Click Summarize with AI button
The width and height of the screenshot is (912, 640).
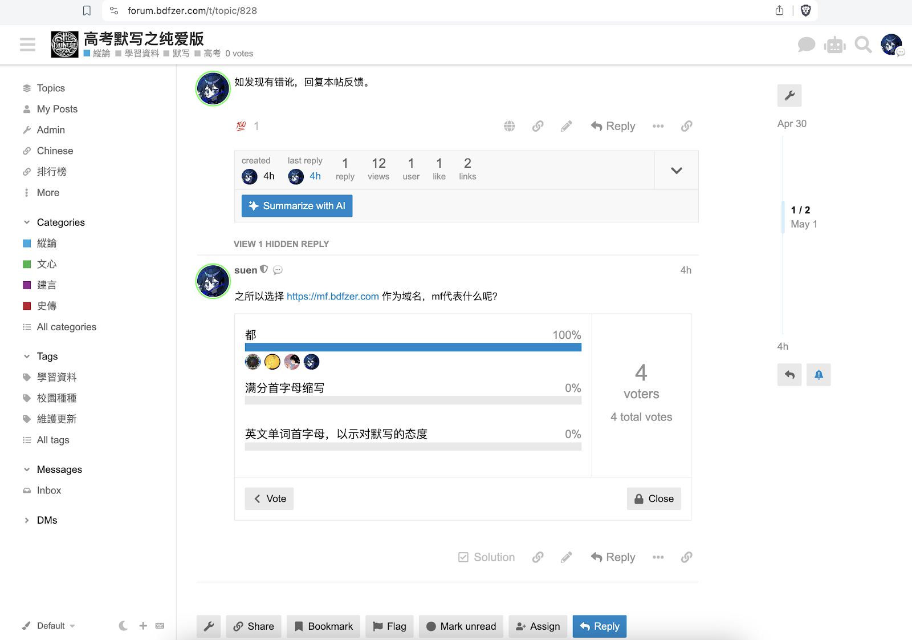(297, 206)
